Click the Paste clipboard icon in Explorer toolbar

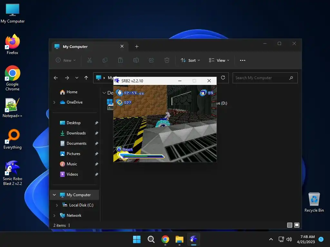(x=121, y=60)
